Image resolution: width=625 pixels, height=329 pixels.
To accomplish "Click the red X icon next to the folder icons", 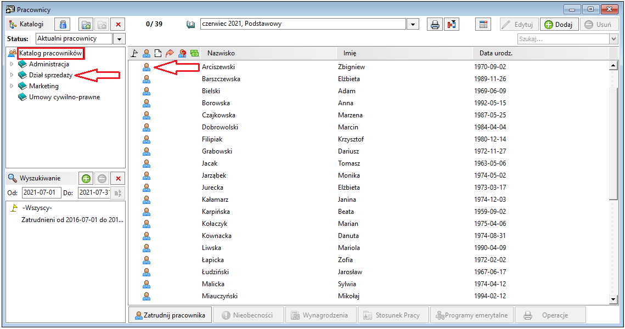I will click(x=118, y=24).
